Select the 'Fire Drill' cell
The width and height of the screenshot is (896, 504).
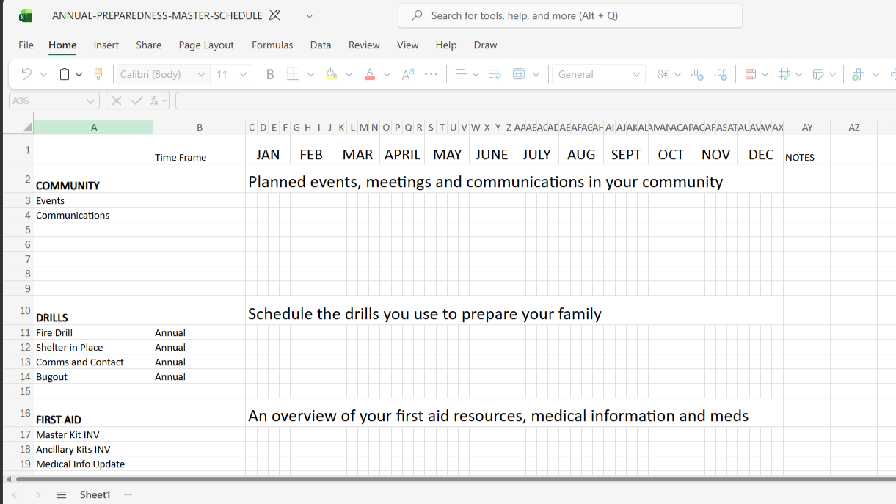pos(94,332)
